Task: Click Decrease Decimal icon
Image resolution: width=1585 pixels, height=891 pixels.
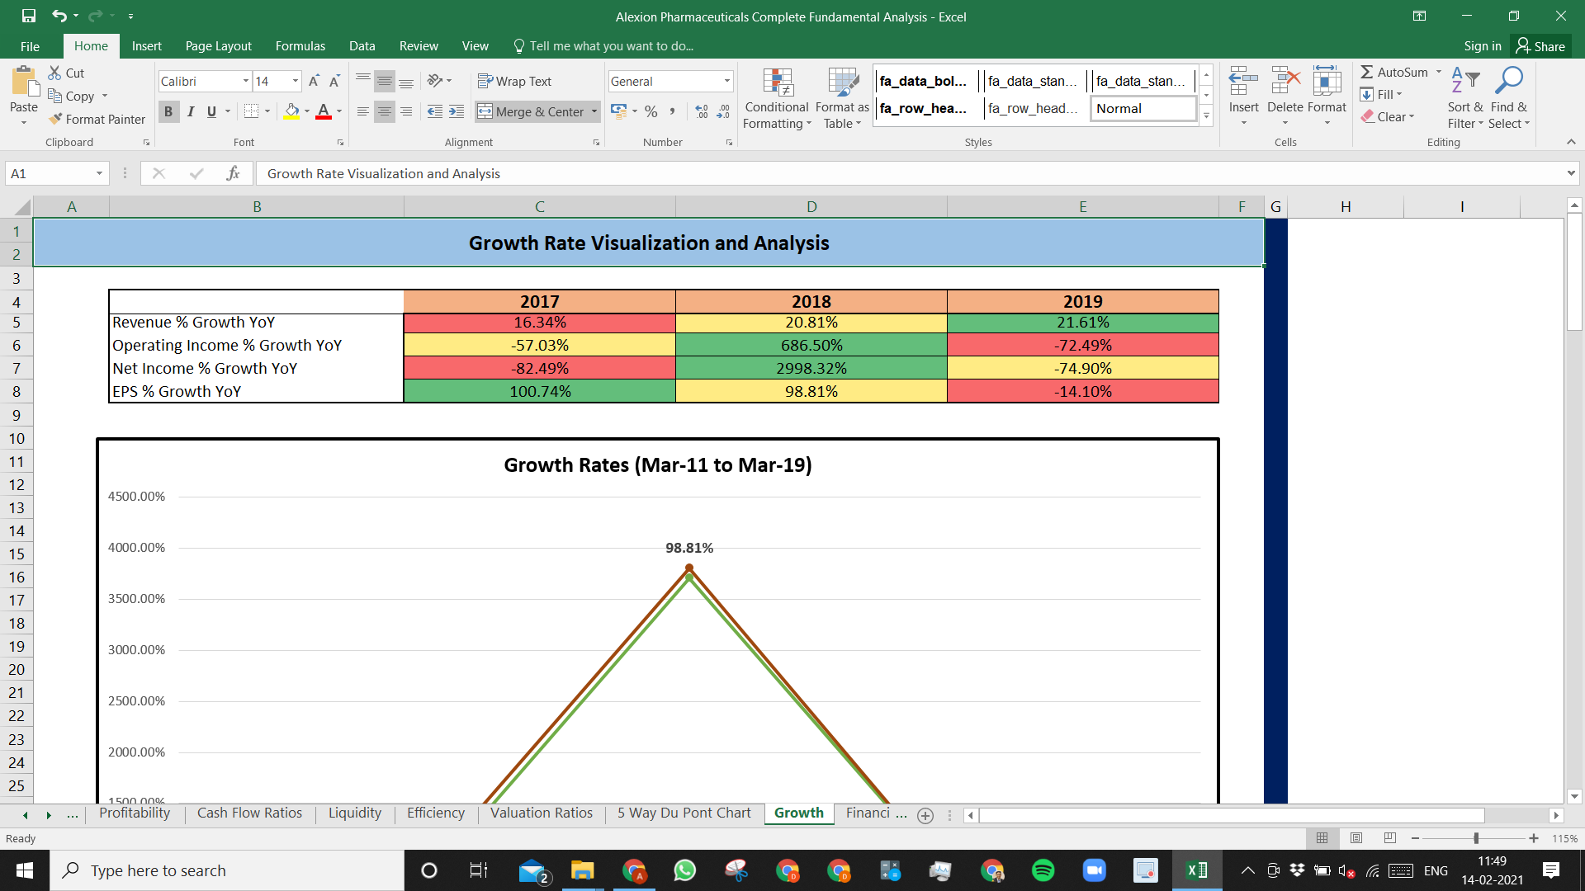Action: pos(723,111)
